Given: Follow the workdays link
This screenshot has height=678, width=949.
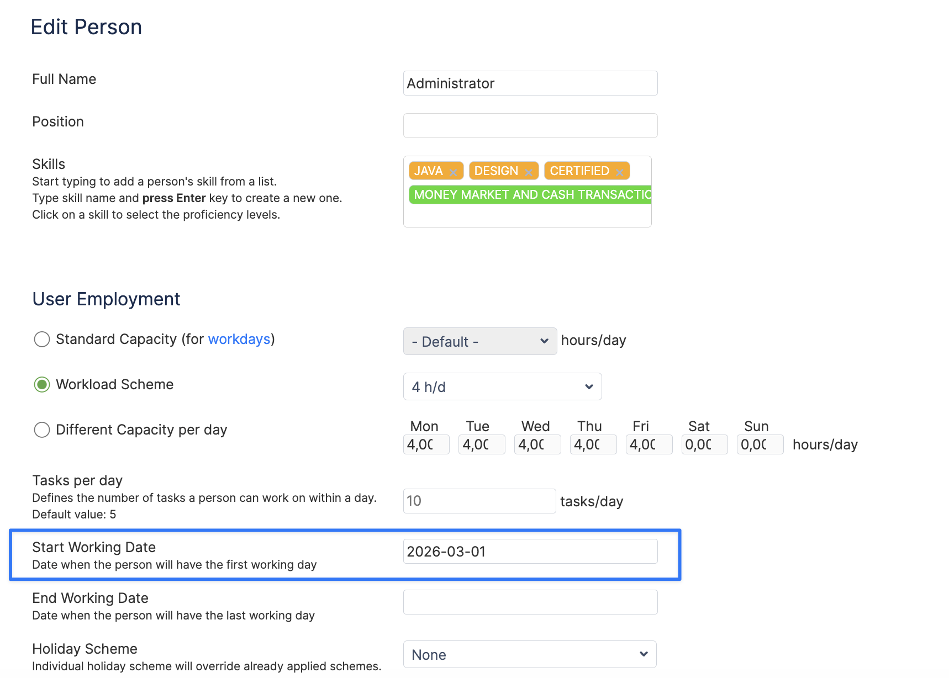Looking at the screenshot, I should (x=239, y=339).
